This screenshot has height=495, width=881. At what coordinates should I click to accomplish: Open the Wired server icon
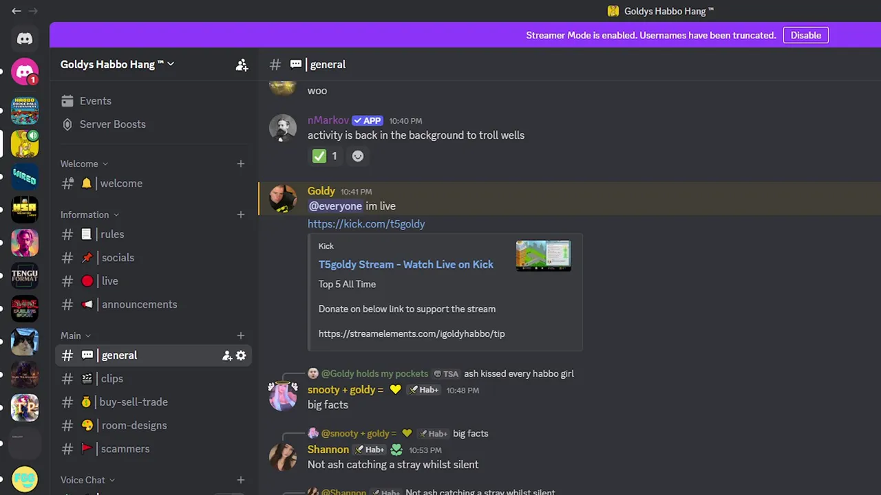pos(25,177)
